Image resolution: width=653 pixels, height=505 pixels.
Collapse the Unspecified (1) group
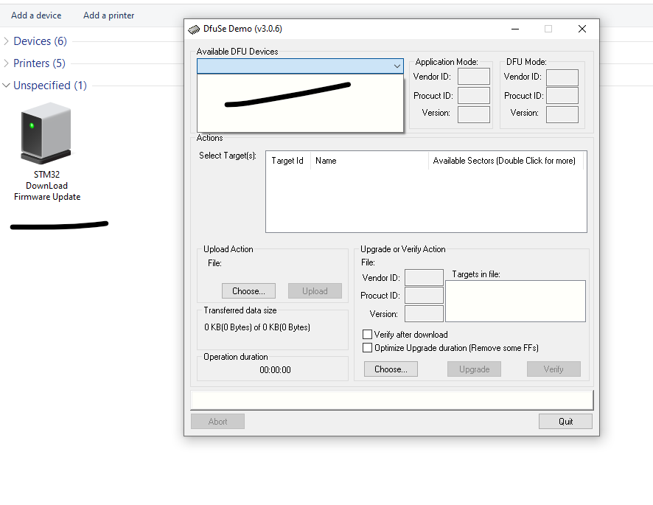pyautogui.click(x=6, y=85)
